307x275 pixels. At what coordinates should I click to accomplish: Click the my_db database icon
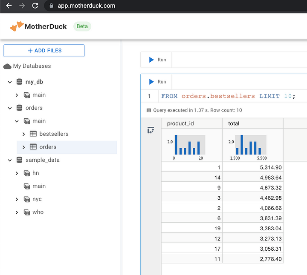click(19, 82)
